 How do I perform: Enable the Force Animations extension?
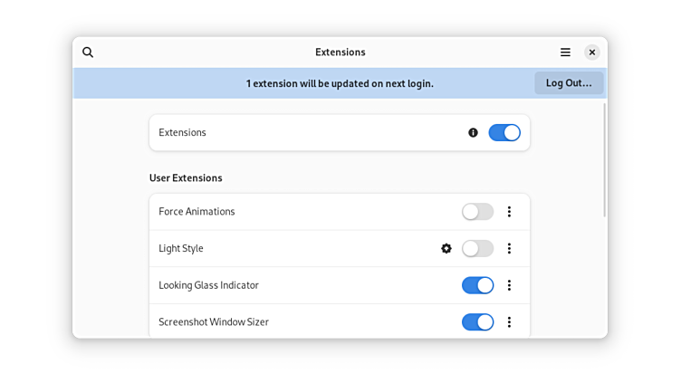pos(477,212)
